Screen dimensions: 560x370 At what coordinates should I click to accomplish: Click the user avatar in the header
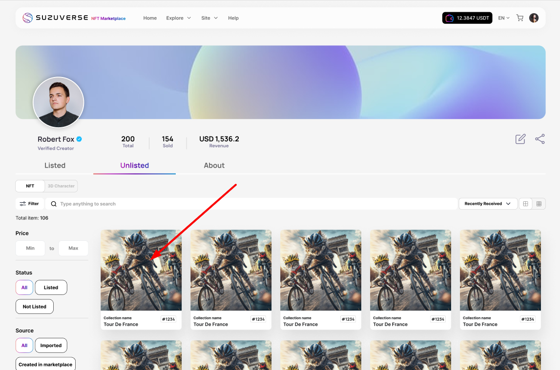[534, 18]
